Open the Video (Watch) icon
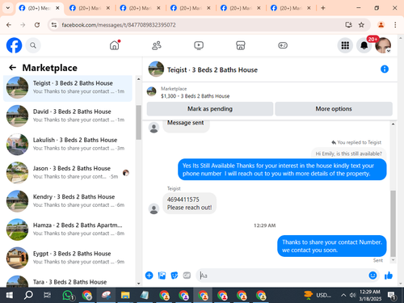 [x=199, y=45]
